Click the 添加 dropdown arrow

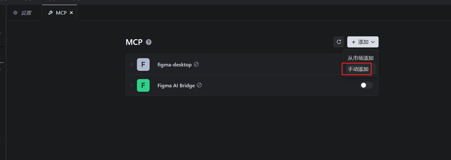tap(373, 42)
